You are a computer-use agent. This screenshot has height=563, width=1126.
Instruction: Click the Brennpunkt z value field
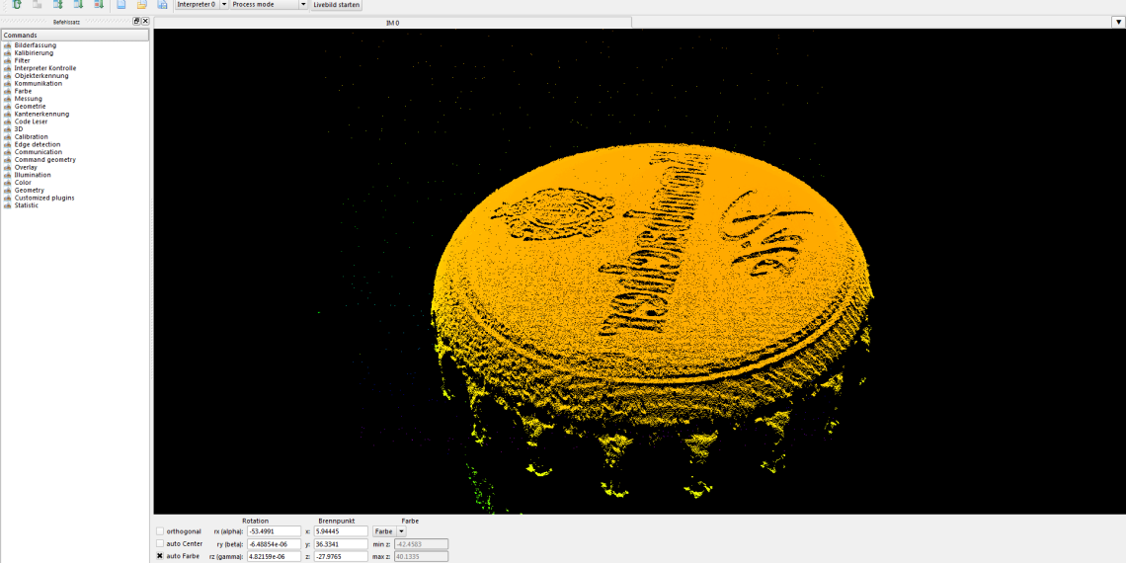(x=341, y=556)
